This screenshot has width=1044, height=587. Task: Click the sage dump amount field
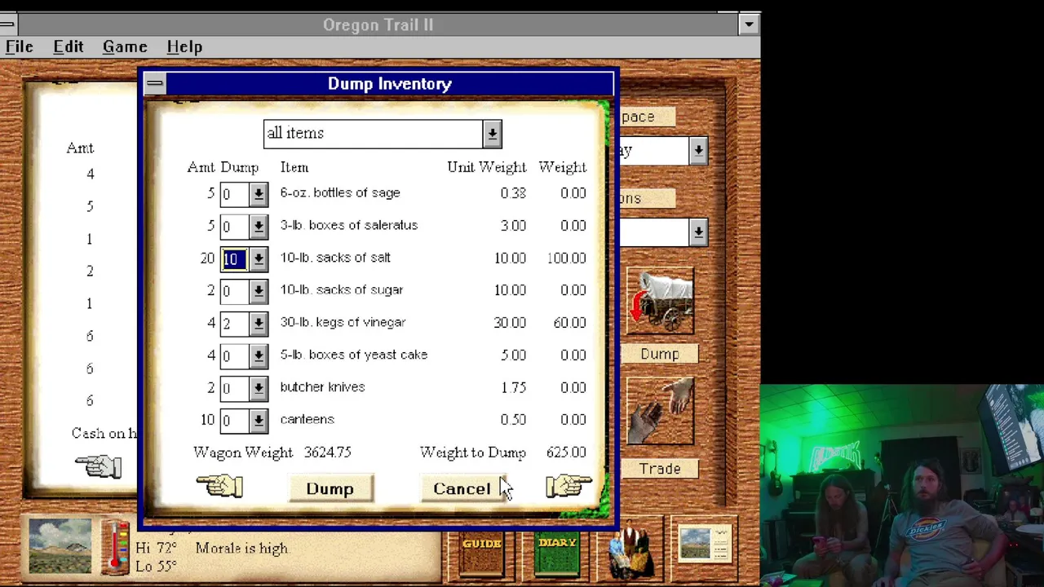click(234, 194)
